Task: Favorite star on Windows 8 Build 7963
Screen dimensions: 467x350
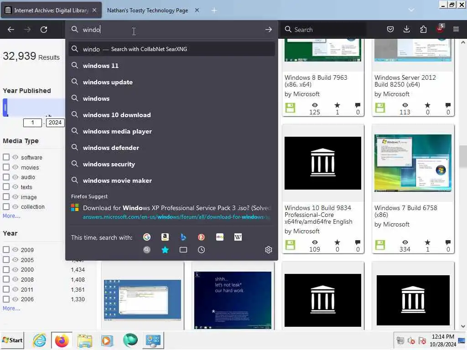Action: (x=337, y=105)
